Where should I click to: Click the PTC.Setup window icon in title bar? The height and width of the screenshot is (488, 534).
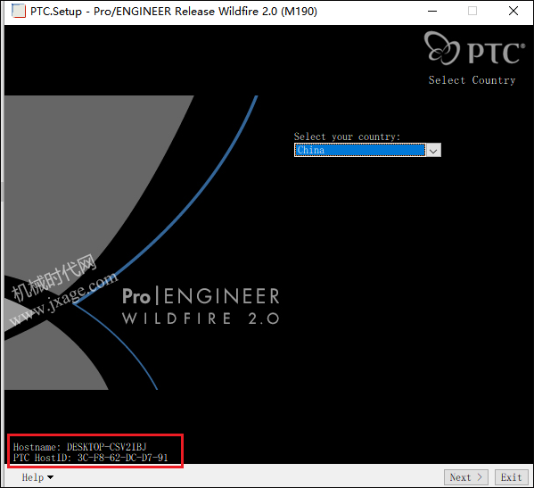(19, 11)
